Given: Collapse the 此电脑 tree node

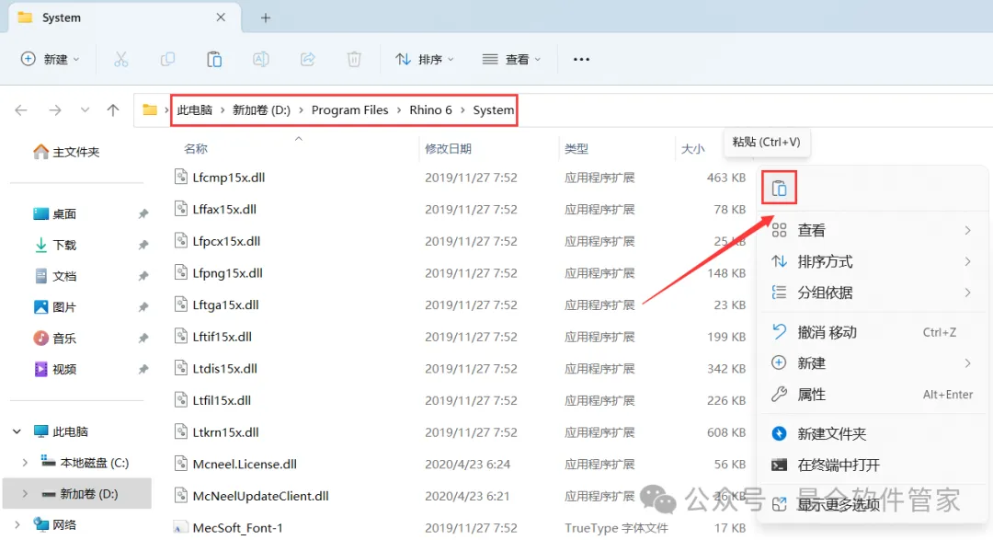Looking at the screenshot, I should click(x=17, y=432).
